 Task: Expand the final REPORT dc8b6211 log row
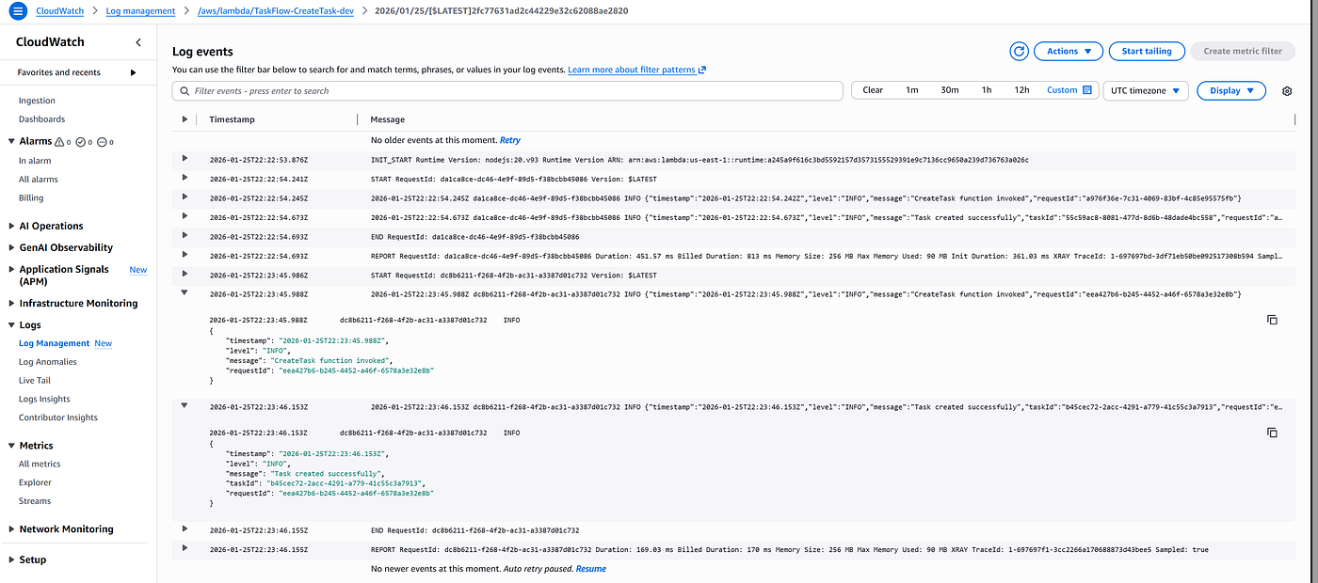[x=185, y=547]
